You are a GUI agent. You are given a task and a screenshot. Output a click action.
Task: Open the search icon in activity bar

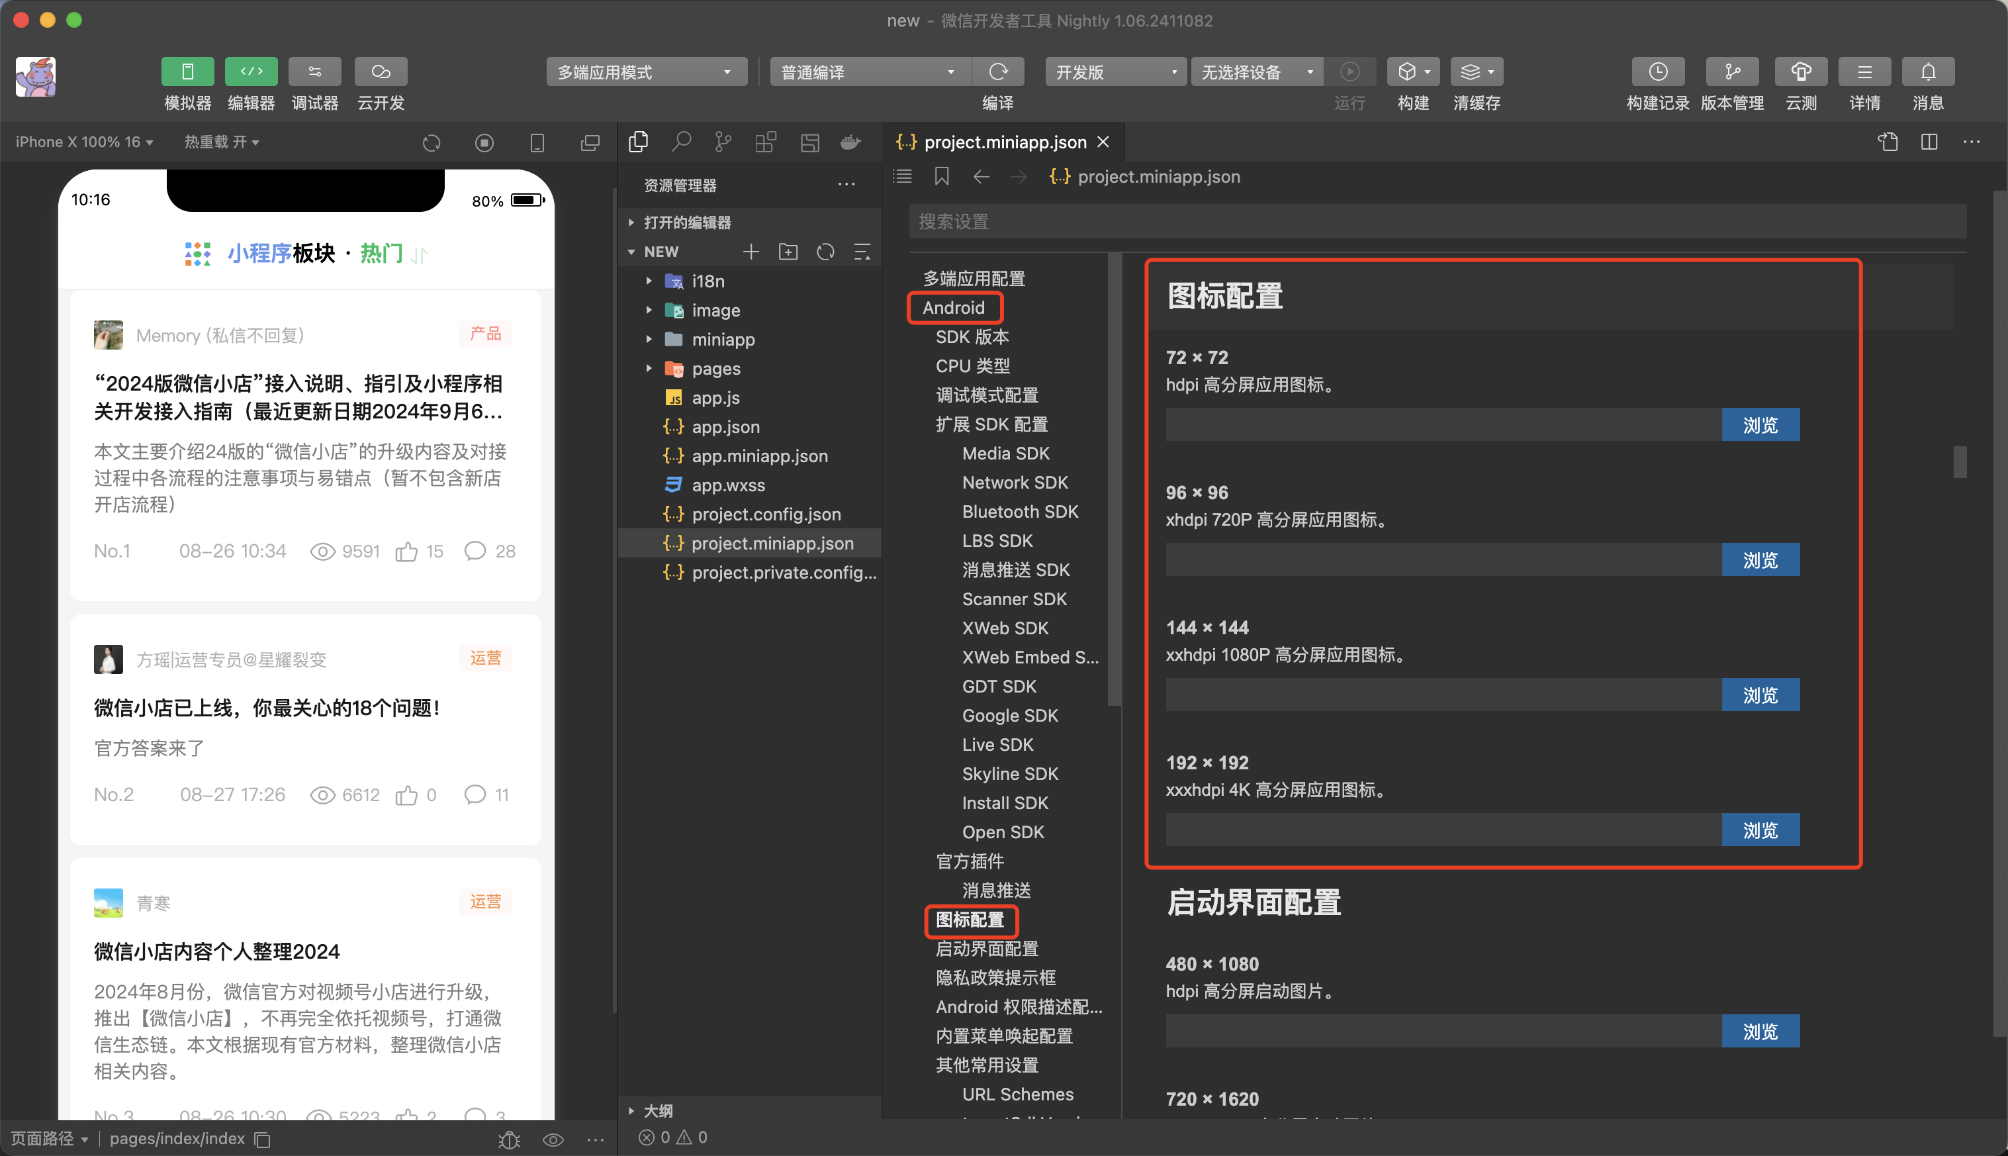(681, 142)
